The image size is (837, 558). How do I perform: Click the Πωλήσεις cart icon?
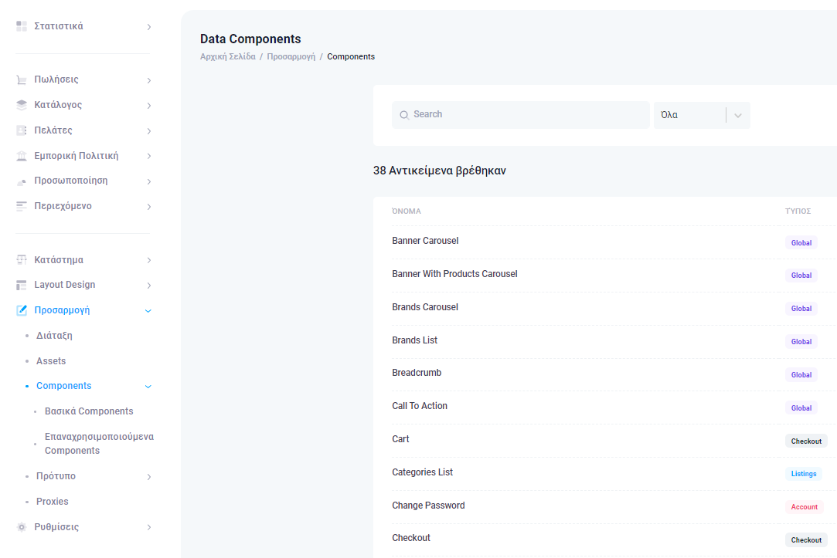coord(22,79)
